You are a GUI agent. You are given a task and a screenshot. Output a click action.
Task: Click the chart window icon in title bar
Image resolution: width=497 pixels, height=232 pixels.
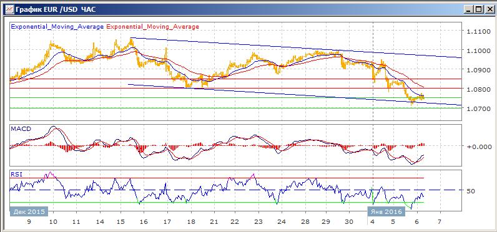click(x=9, y=9)
